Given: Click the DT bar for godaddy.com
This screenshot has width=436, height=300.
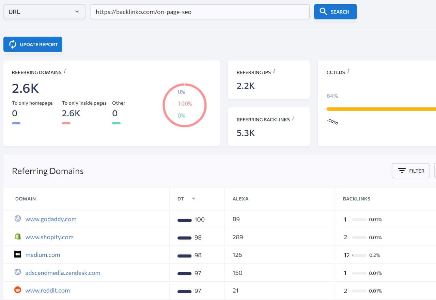Looking at the screenshot, I should [184, 220].
